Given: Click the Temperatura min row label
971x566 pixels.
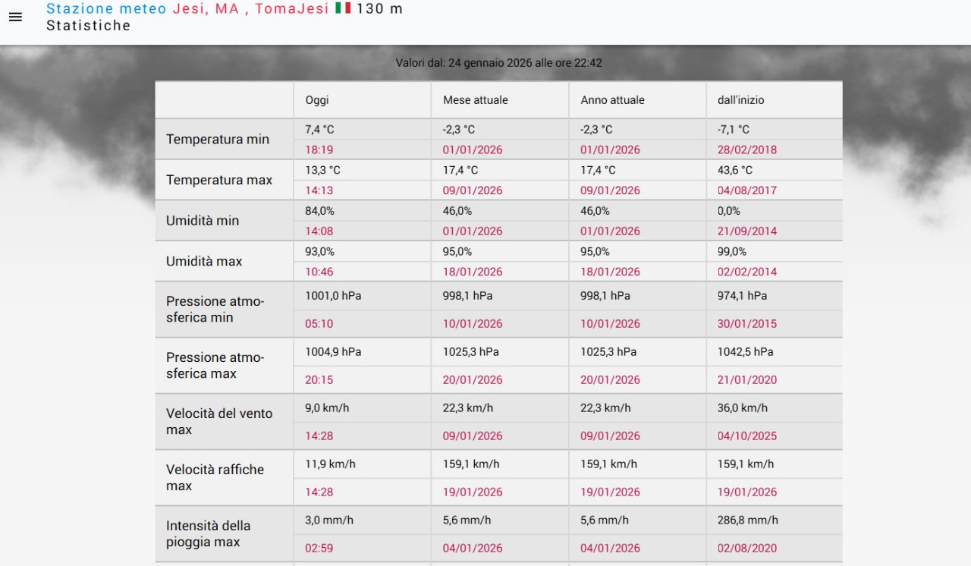Looking at the screenshot, I should [218, 140].
